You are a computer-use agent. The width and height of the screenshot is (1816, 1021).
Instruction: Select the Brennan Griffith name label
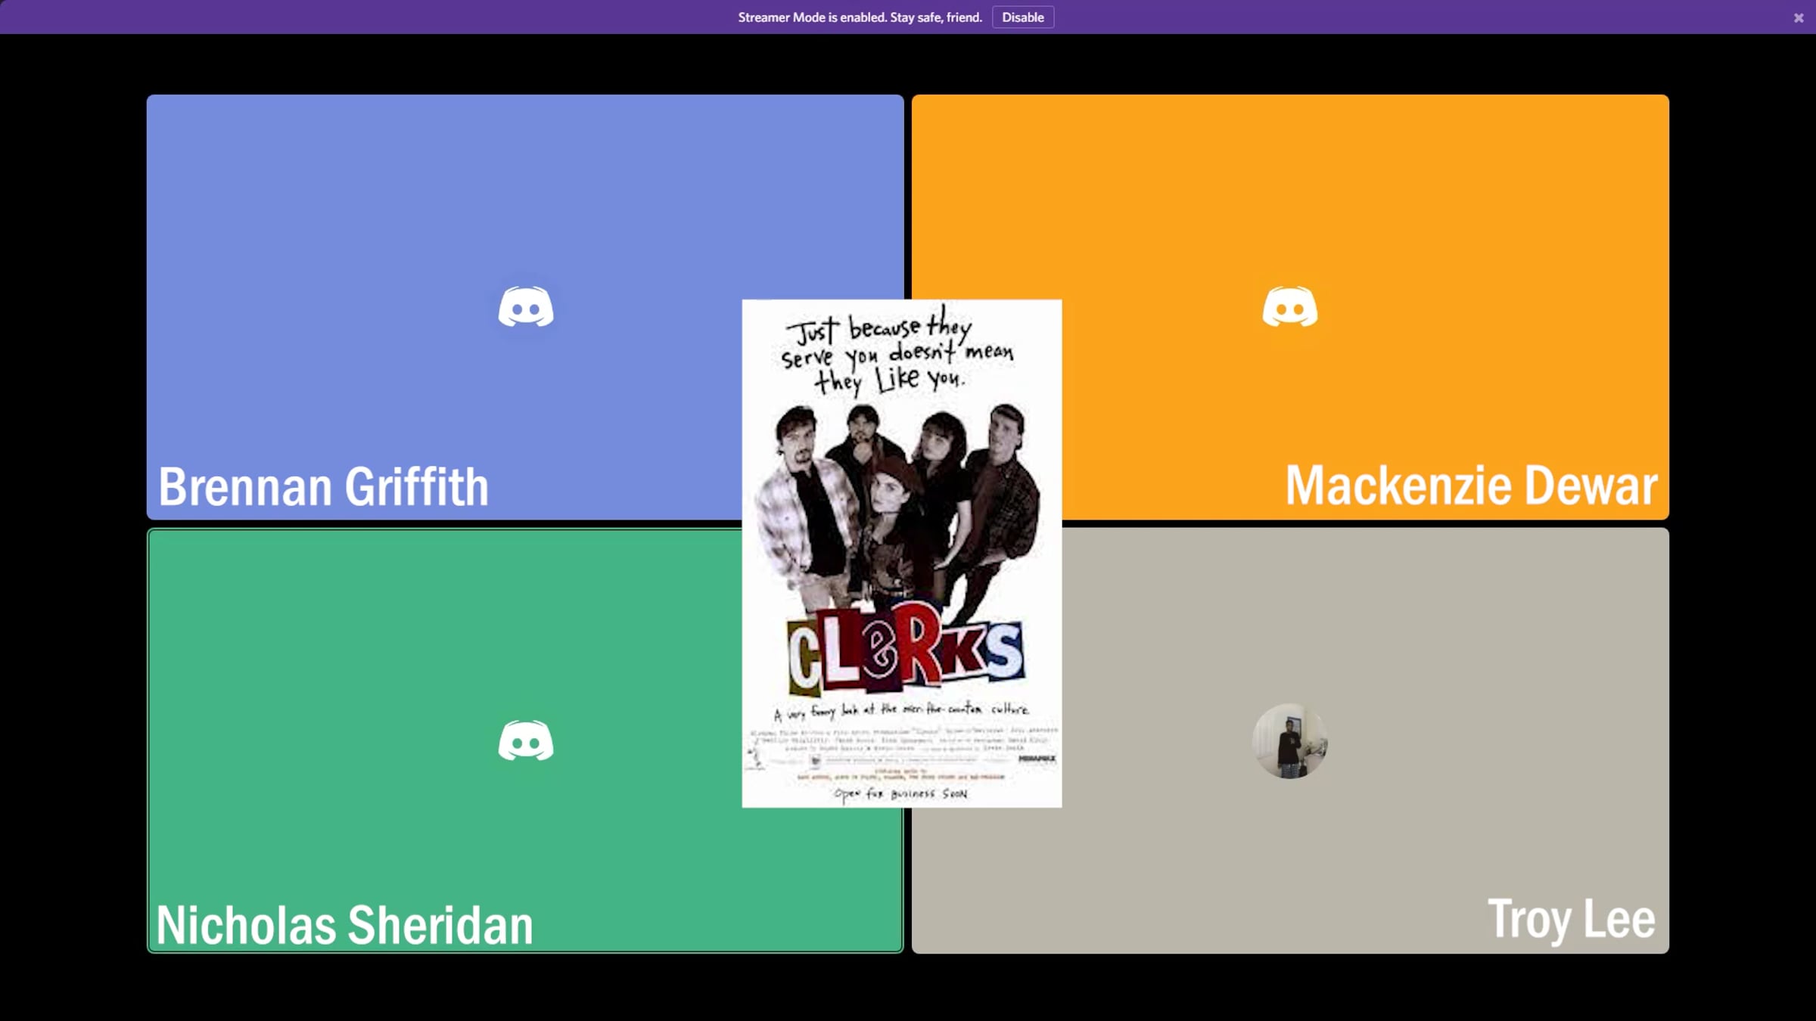324,486
